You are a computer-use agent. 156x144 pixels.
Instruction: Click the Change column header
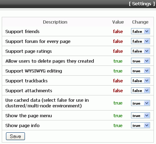click(x=140, y=22)
